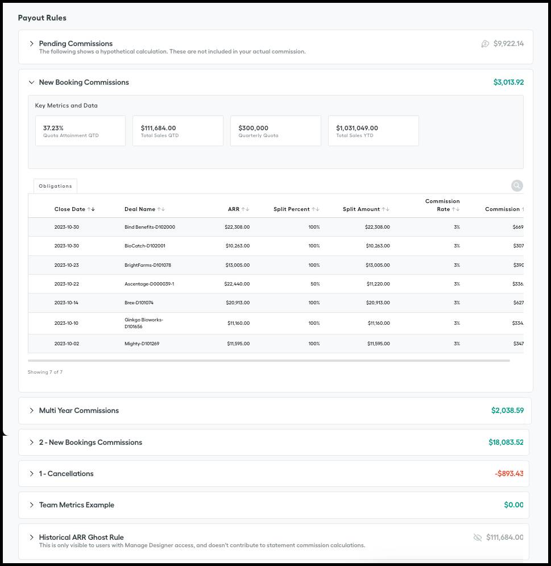Click the $3,013.92 New Booking Commissions total
The image size is (551, 566).
508,82
